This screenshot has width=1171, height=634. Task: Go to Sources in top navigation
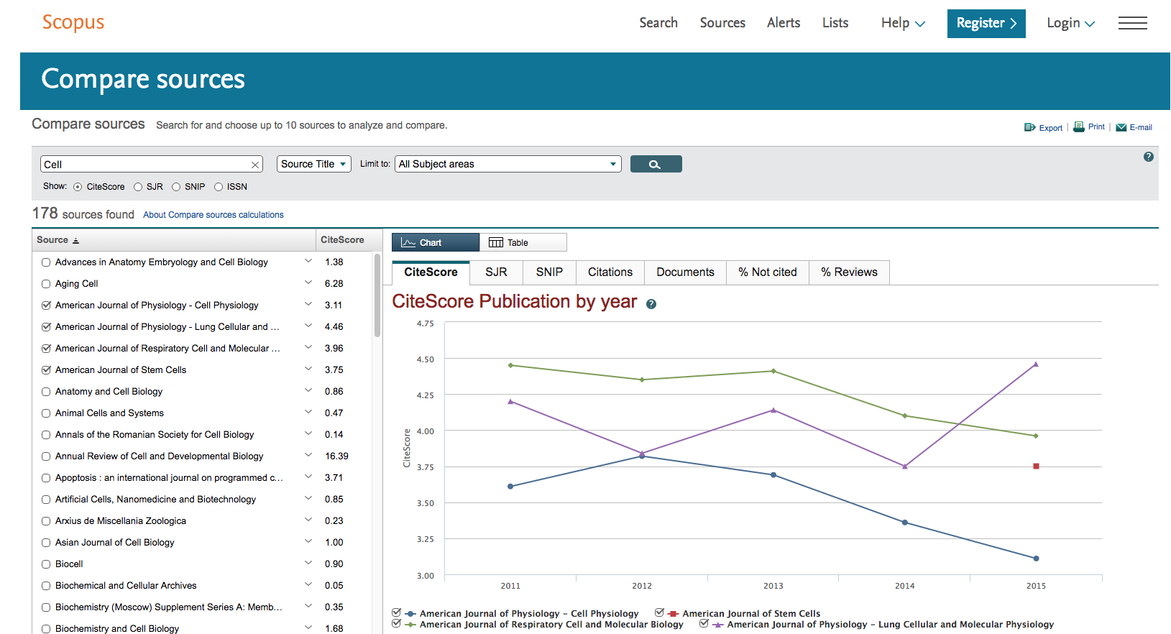pos(722,23)
